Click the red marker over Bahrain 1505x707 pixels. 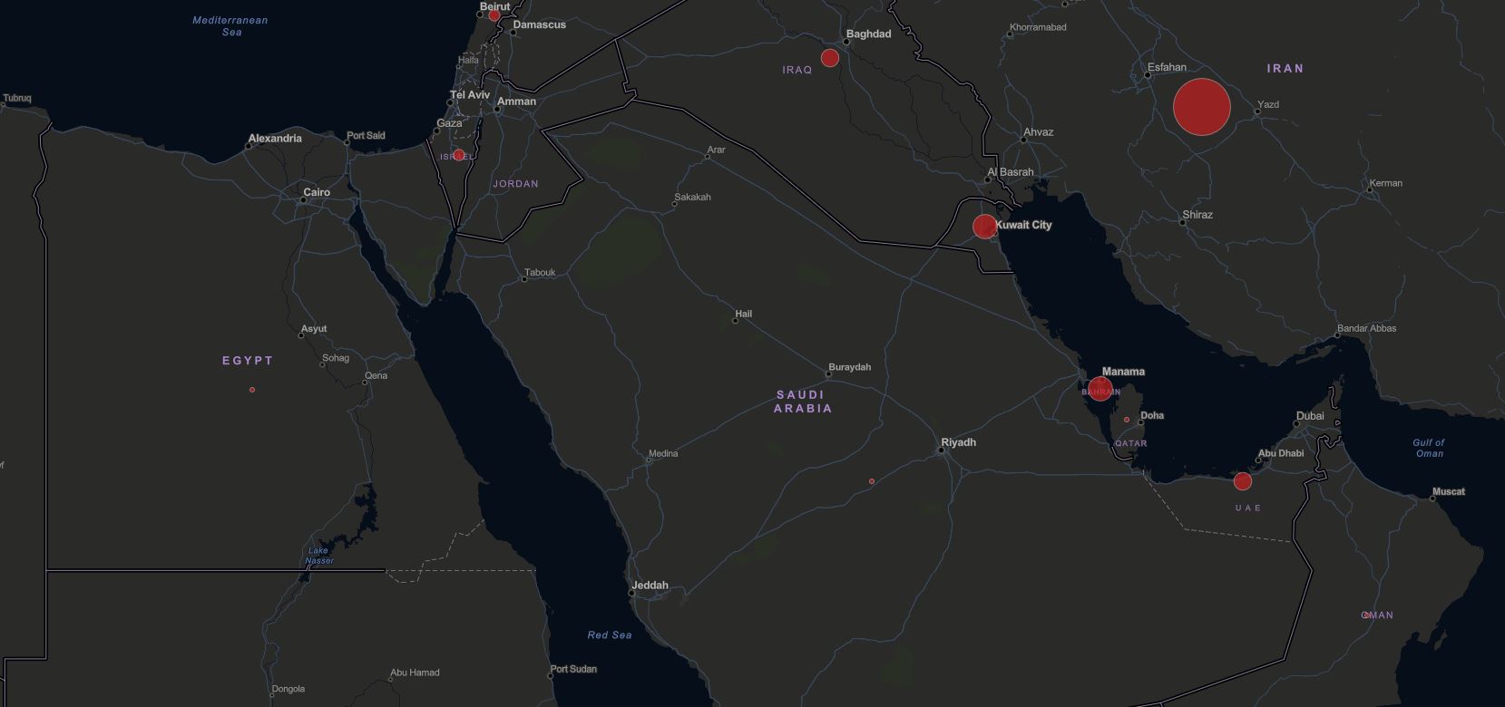coord(1099,389)
